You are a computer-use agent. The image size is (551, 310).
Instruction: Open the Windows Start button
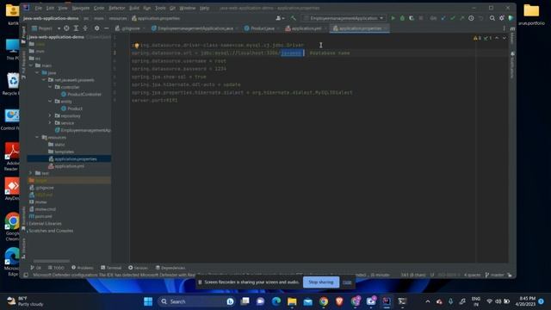(148, 301)
